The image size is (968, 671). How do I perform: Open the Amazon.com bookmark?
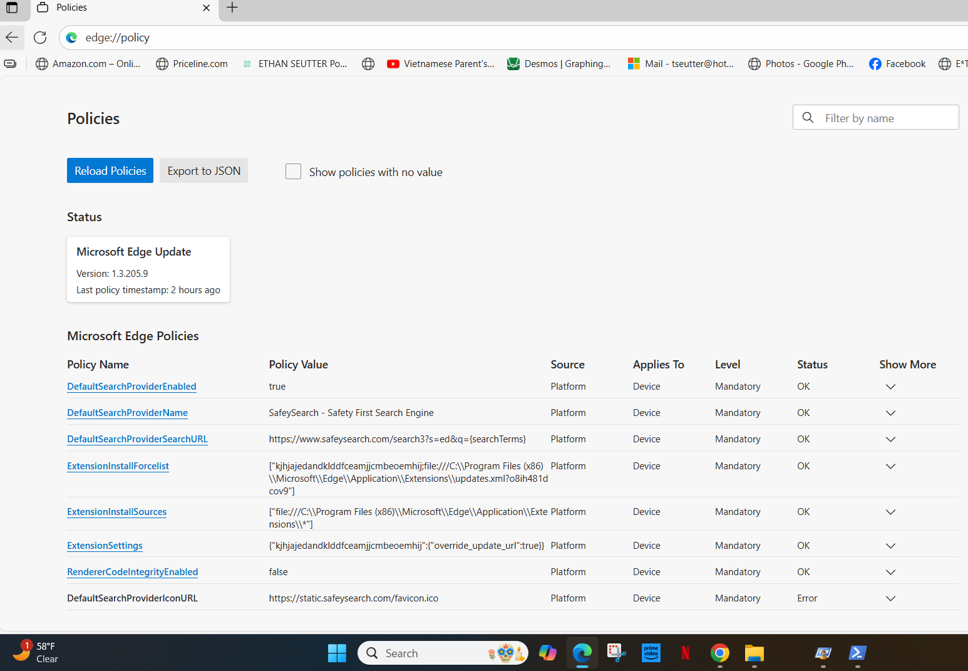(88, 64)
